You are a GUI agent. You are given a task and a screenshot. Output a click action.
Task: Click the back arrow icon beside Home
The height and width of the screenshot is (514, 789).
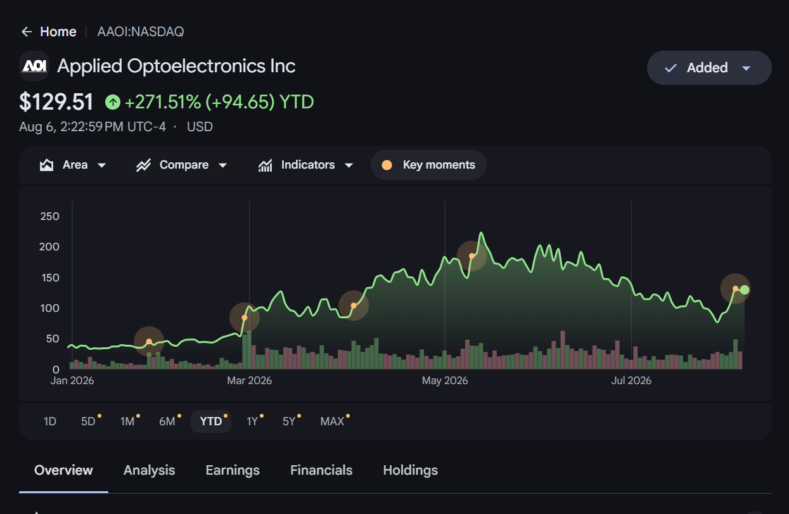pos(26,32)
